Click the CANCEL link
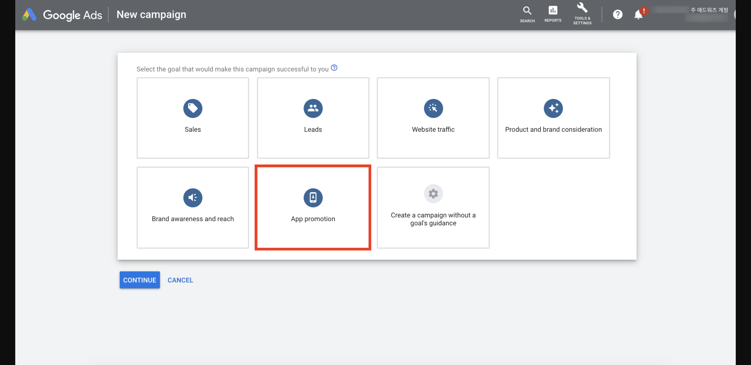 tap(180, 280)
